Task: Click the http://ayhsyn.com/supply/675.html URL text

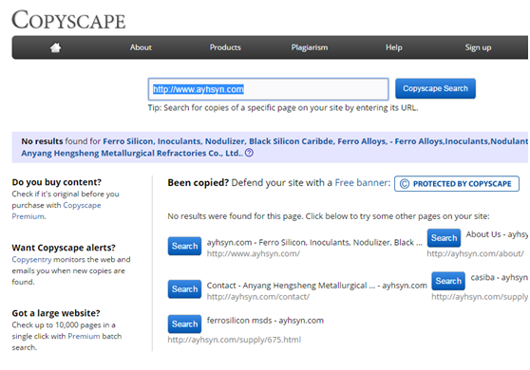Action: 235,340
